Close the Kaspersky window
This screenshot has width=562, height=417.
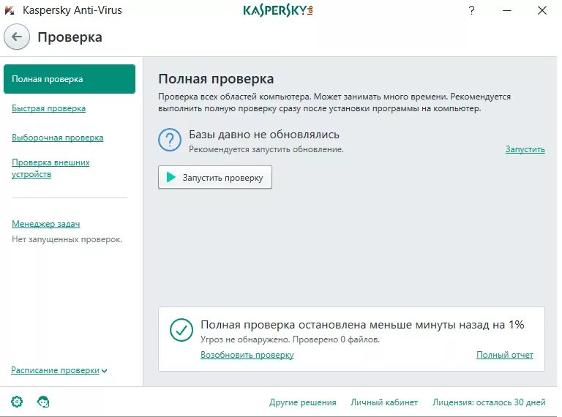click(x=542, y=10)
